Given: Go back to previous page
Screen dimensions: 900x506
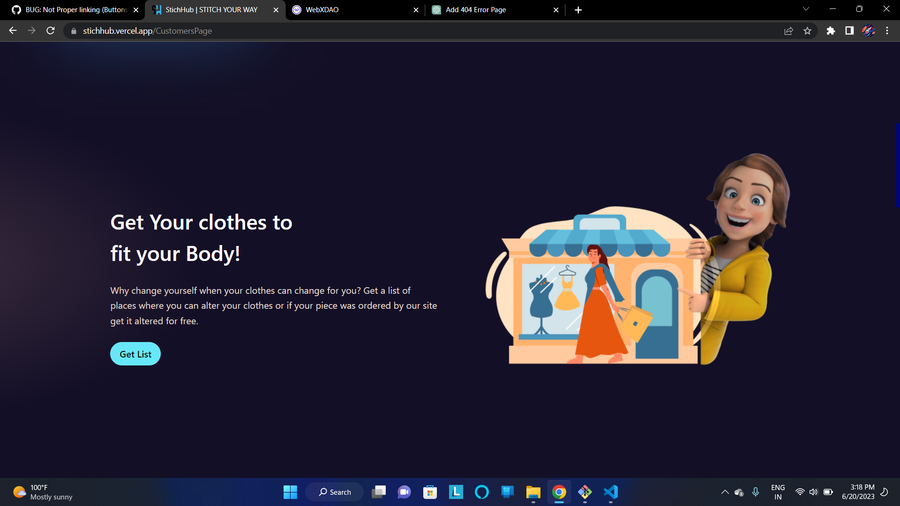Looking at the screenshot, I should click(x=13, y=31).
